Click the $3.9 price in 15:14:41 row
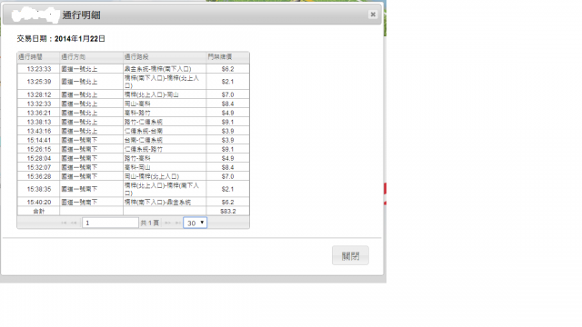582x327 pixels. point(227,140)
